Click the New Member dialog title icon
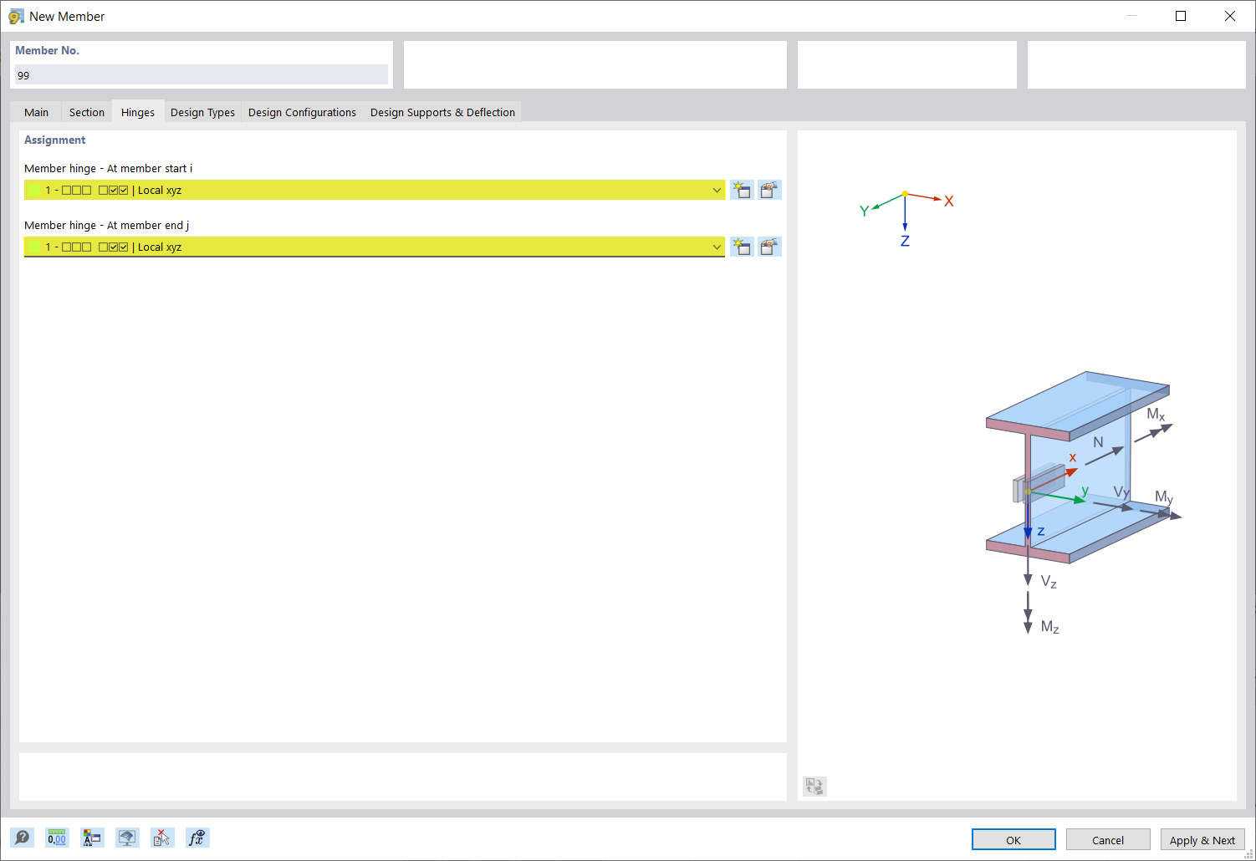1256x861 pixels. [16, 16]
